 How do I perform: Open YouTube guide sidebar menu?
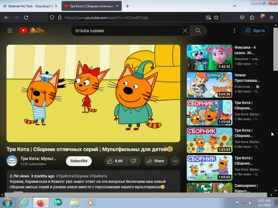click(10, 31)
